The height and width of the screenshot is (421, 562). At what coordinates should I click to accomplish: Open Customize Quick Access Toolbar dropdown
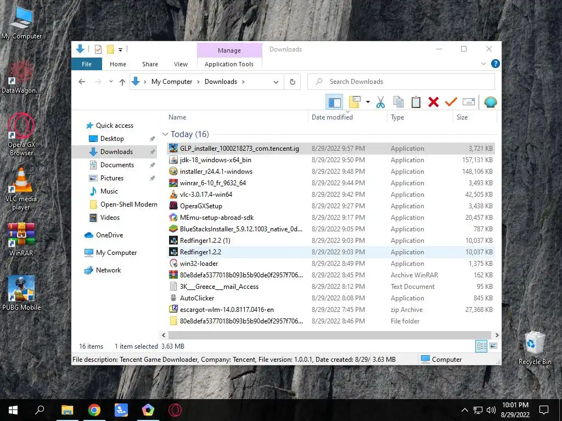pyautogui.click(x=120, y=50)
